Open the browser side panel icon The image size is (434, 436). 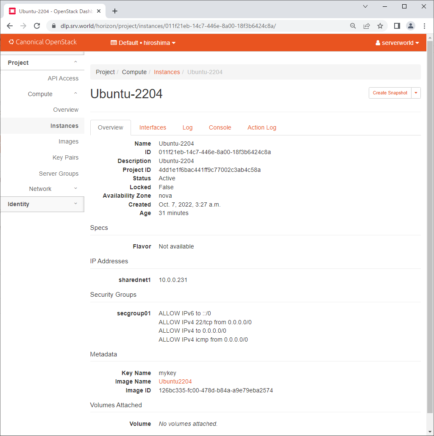397,26
